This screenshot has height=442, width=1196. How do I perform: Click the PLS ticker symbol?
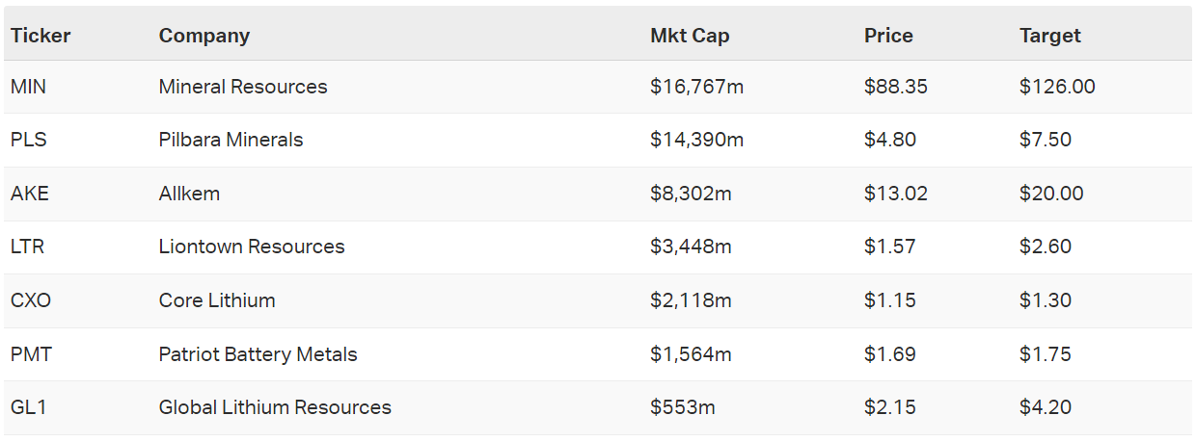pos(29,140)
